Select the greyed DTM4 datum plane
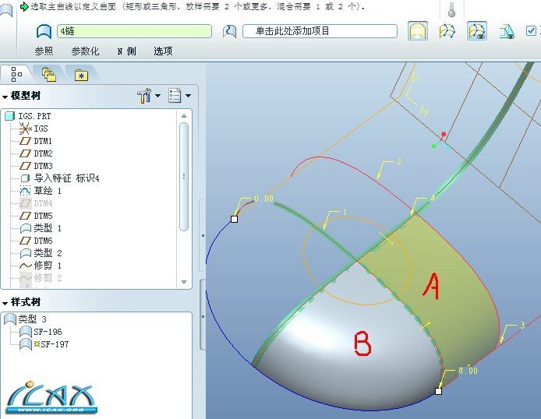Image resolution: width=541 pixels, height=419 pixels. pyautogui.click(x=36, y=203)
